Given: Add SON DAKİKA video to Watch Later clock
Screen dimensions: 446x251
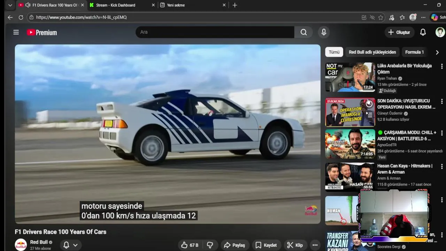Looking at the screenshot, I should pos(369,104).
